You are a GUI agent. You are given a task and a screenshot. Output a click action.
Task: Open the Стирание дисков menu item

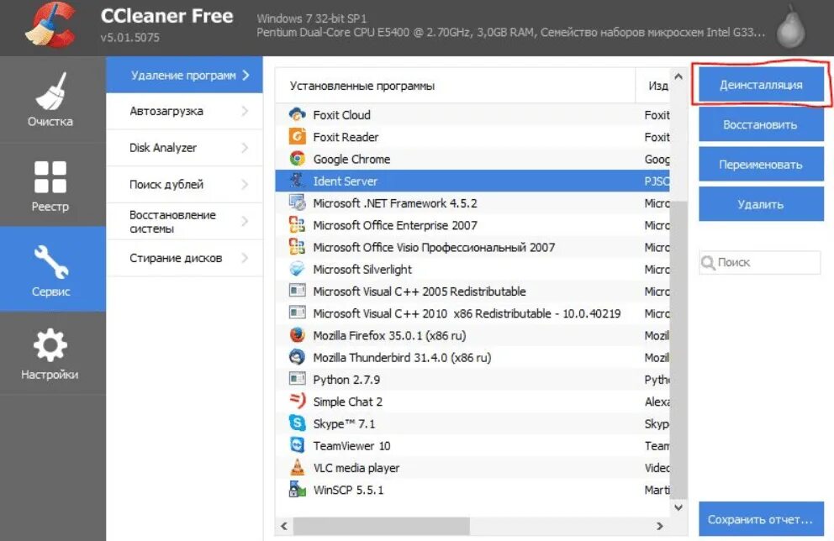(x=184, y=258)
